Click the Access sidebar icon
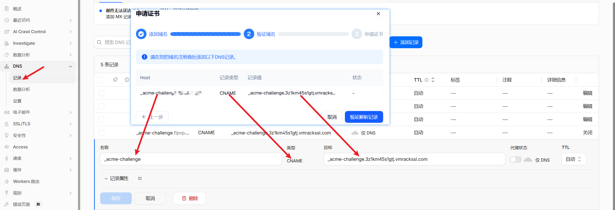The image size is (615, 210). (7, 147)
